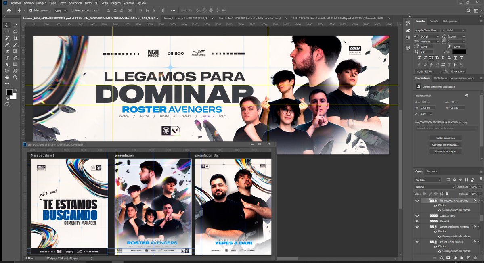Screen dimensions: 484x263
Task: Open the Inglés: EE.UU. language dropdown
Action: (429, 71)
